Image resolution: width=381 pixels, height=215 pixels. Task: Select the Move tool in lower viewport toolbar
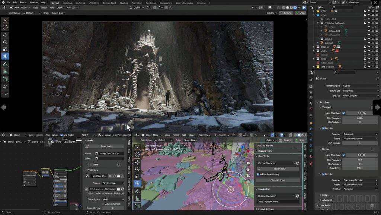pyautogui.click(x=137, y=162)
